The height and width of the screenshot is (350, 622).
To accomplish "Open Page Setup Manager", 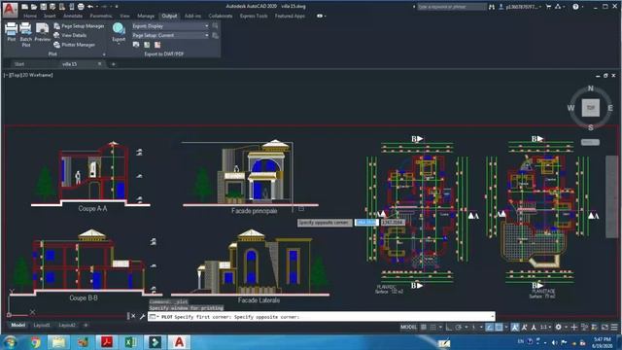I will pos(79,26).
